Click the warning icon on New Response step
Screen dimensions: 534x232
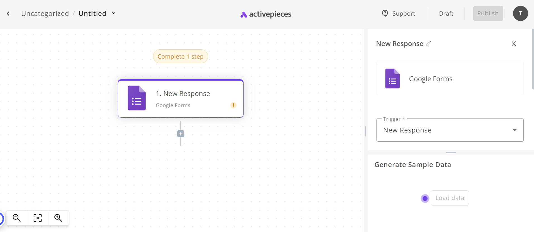(x=233, y=105)
